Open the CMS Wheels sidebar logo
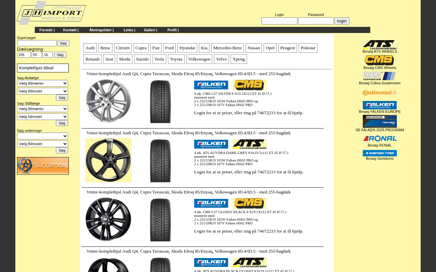 pyautogui.click(x=380, y=60)
